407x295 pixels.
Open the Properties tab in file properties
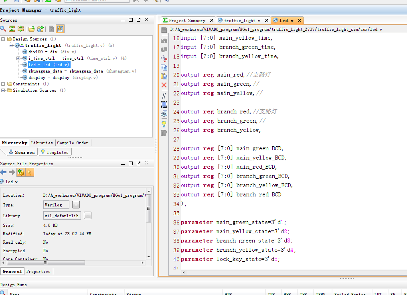tap(38, 271)
